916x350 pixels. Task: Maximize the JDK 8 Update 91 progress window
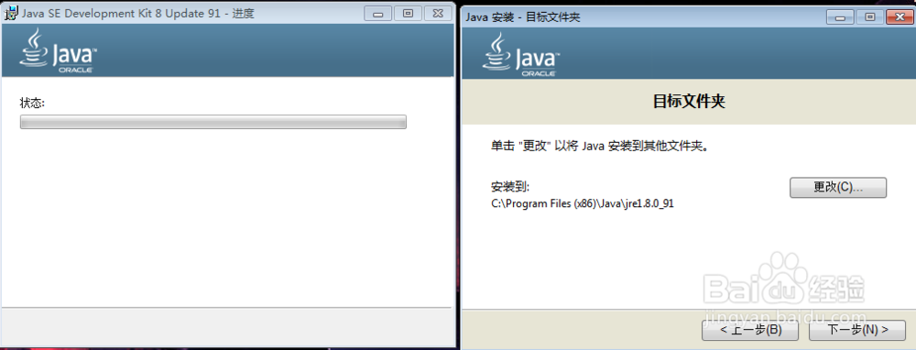[409, 14]
